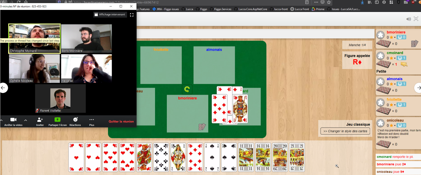The height and width of the screenshot is (175, 421).
Task: Open the almonais player name link
Action: pos(394,79)
